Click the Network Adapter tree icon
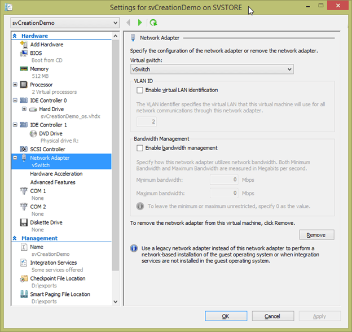 [24, 158]
